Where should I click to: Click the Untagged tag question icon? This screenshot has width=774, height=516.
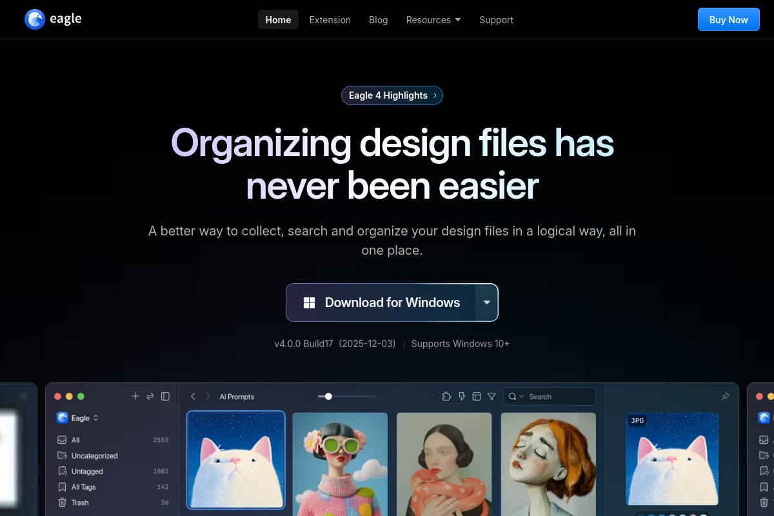point(63,471)
